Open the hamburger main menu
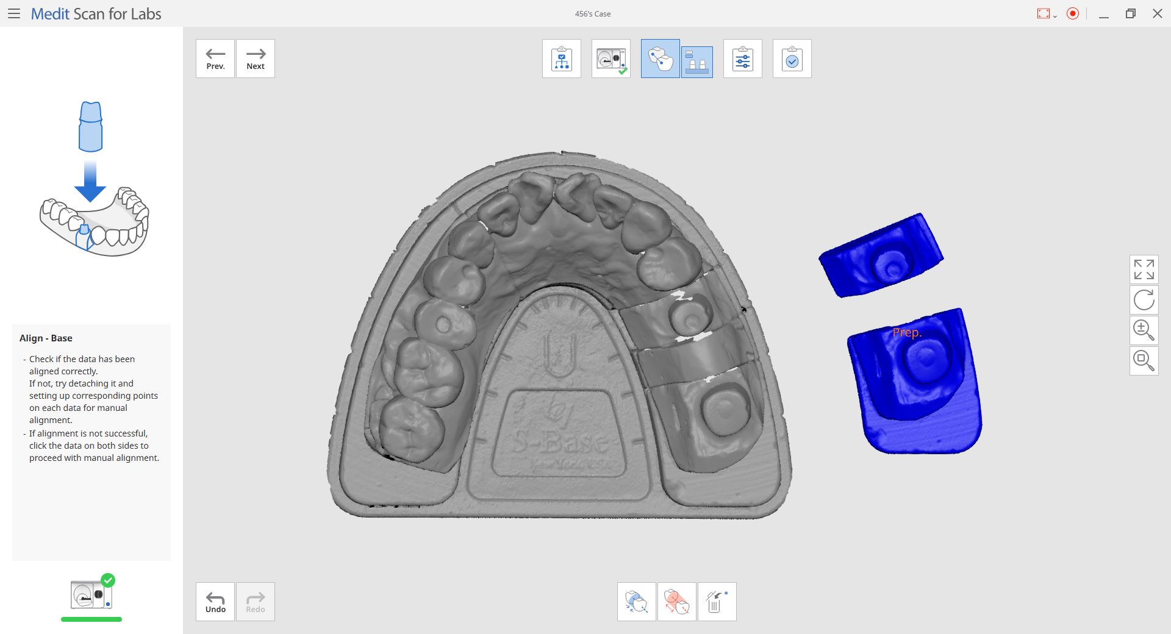The height and width of the screenshot is (634, 1171). 14,13
